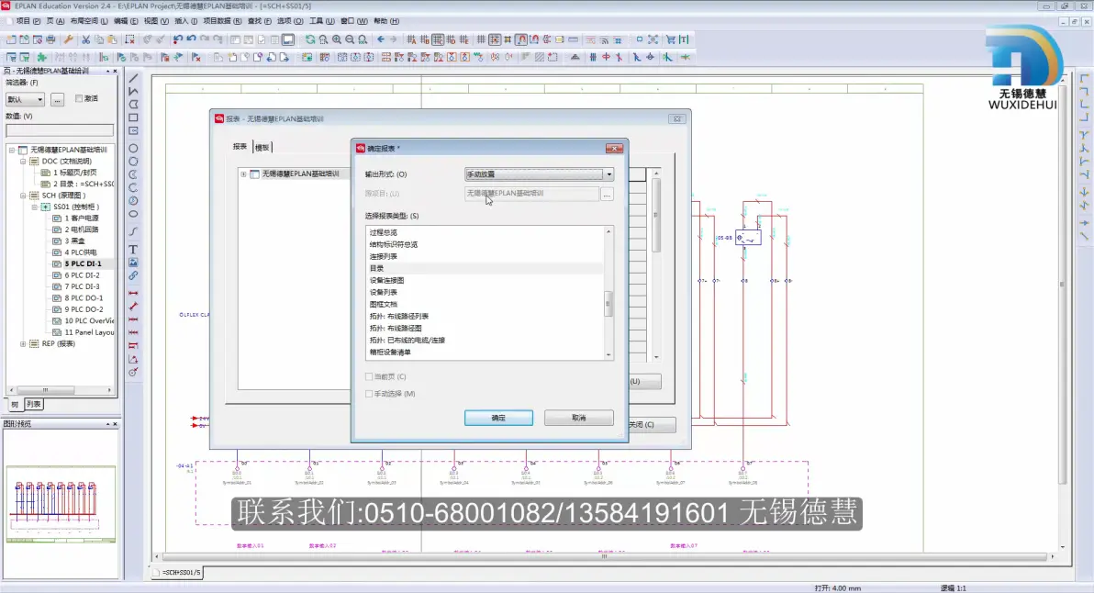Click the print icon in top toolbar
Screen dimensions: 1094x593
click(x=50, y=39)
